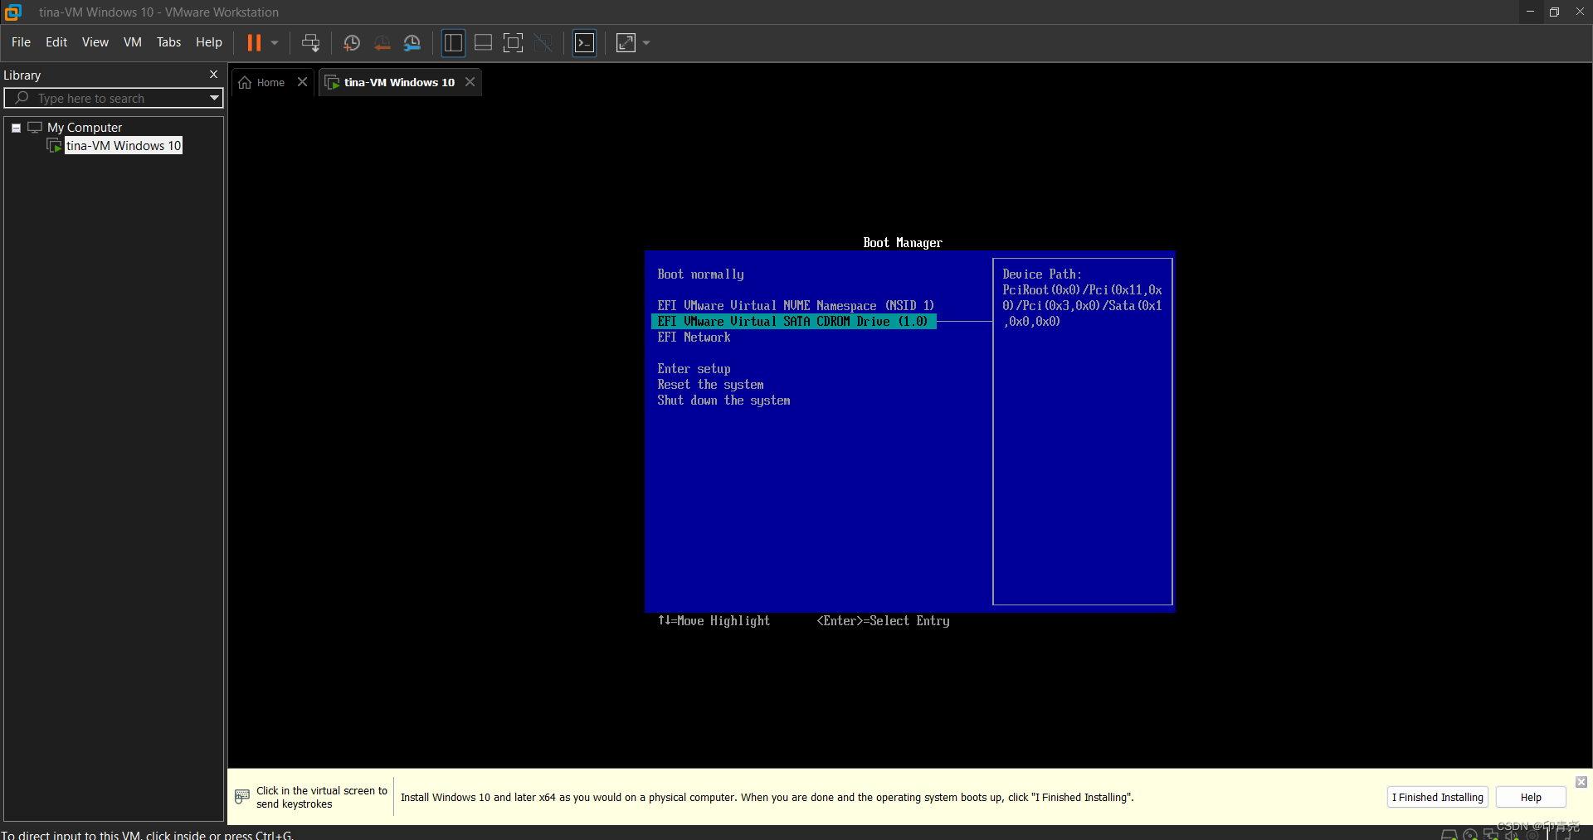Take a snapshot of this virtual machine

(352, 42)
